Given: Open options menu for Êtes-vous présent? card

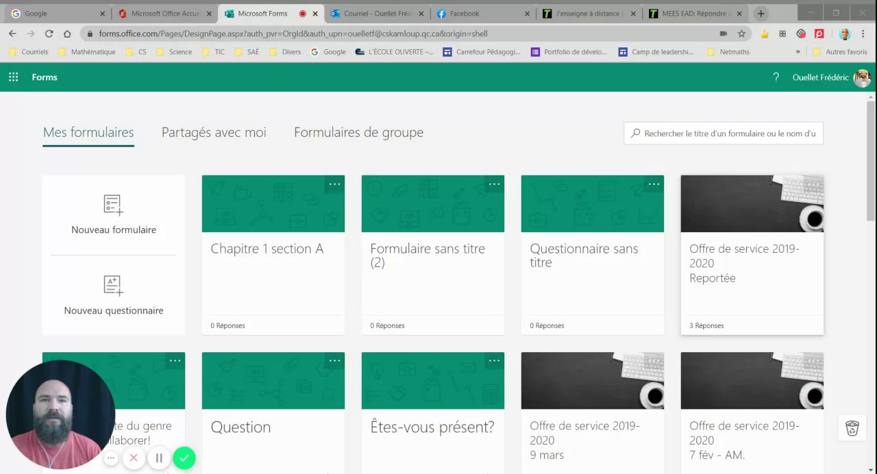Looking at the screenshot, I should tap(494, 360).
